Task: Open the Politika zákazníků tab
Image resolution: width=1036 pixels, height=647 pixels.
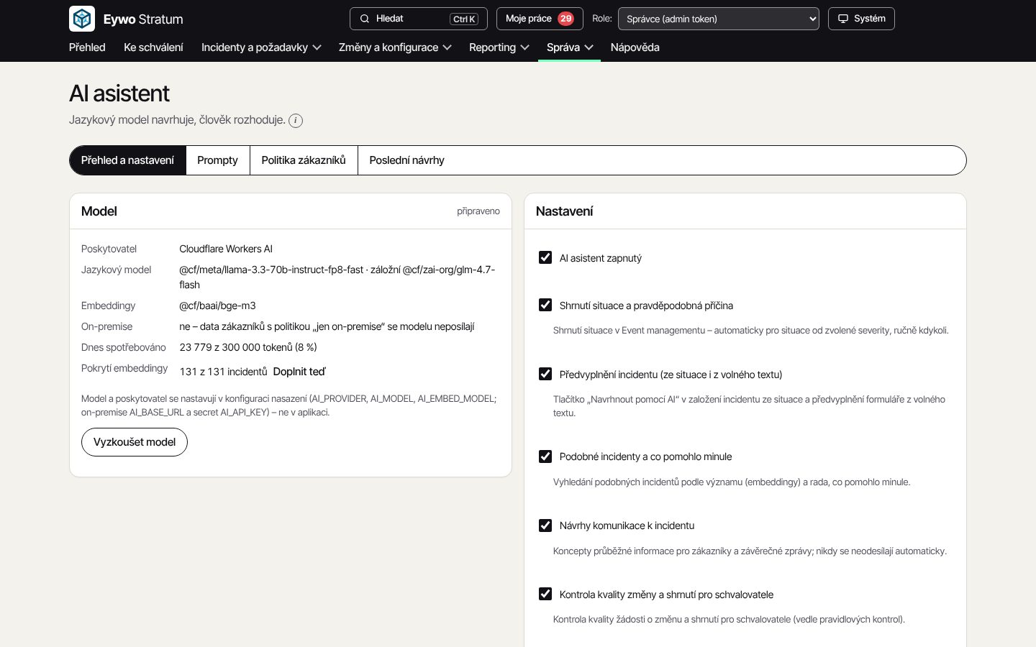Action: (x=304, y=160)
